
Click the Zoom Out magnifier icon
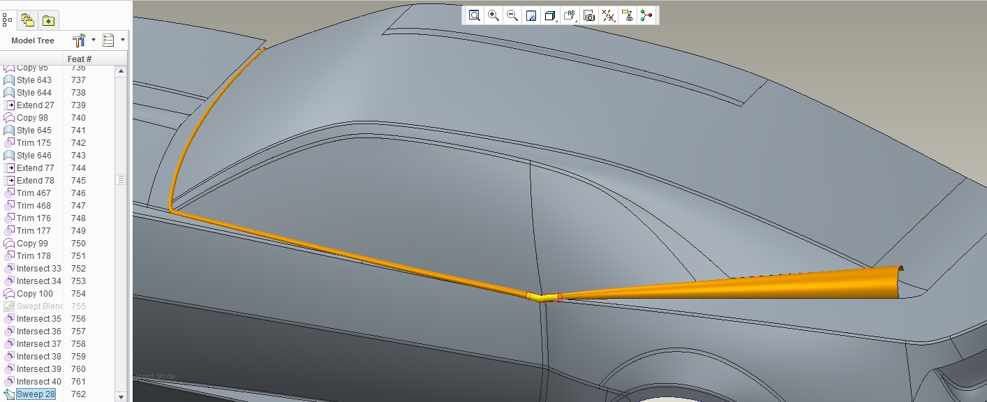[x=512, y=15]
